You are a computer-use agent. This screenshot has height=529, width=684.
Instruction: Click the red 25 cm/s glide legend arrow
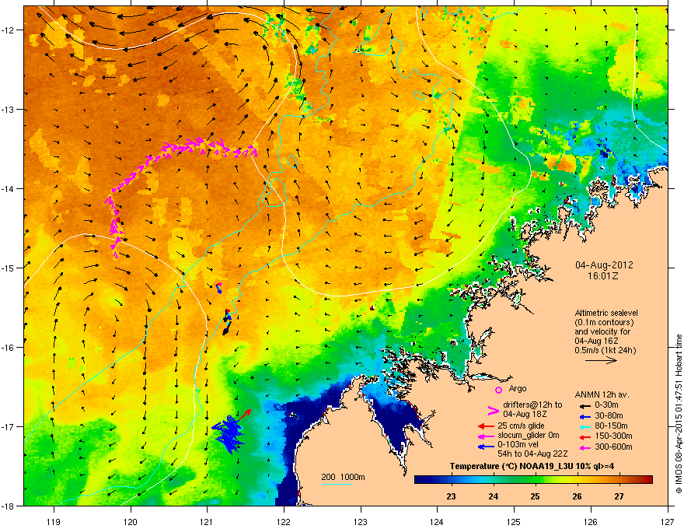click(486, 426)
